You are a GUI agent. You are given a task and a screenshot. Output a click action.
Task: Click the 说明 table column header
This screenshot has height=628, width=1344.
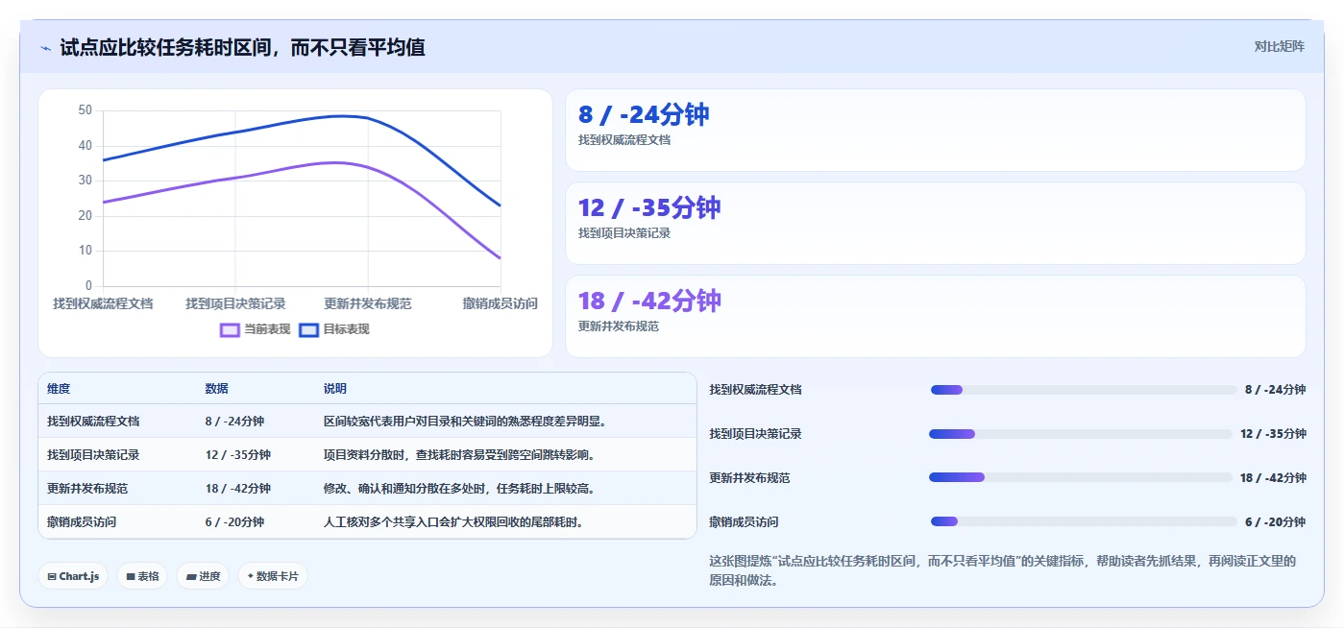(x=335, y=389)
